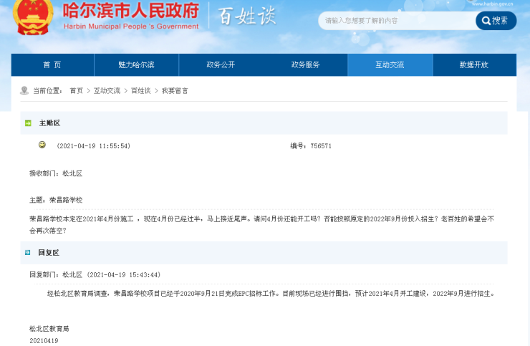Click the blue arrow icon by 回复区

point(28,253)
